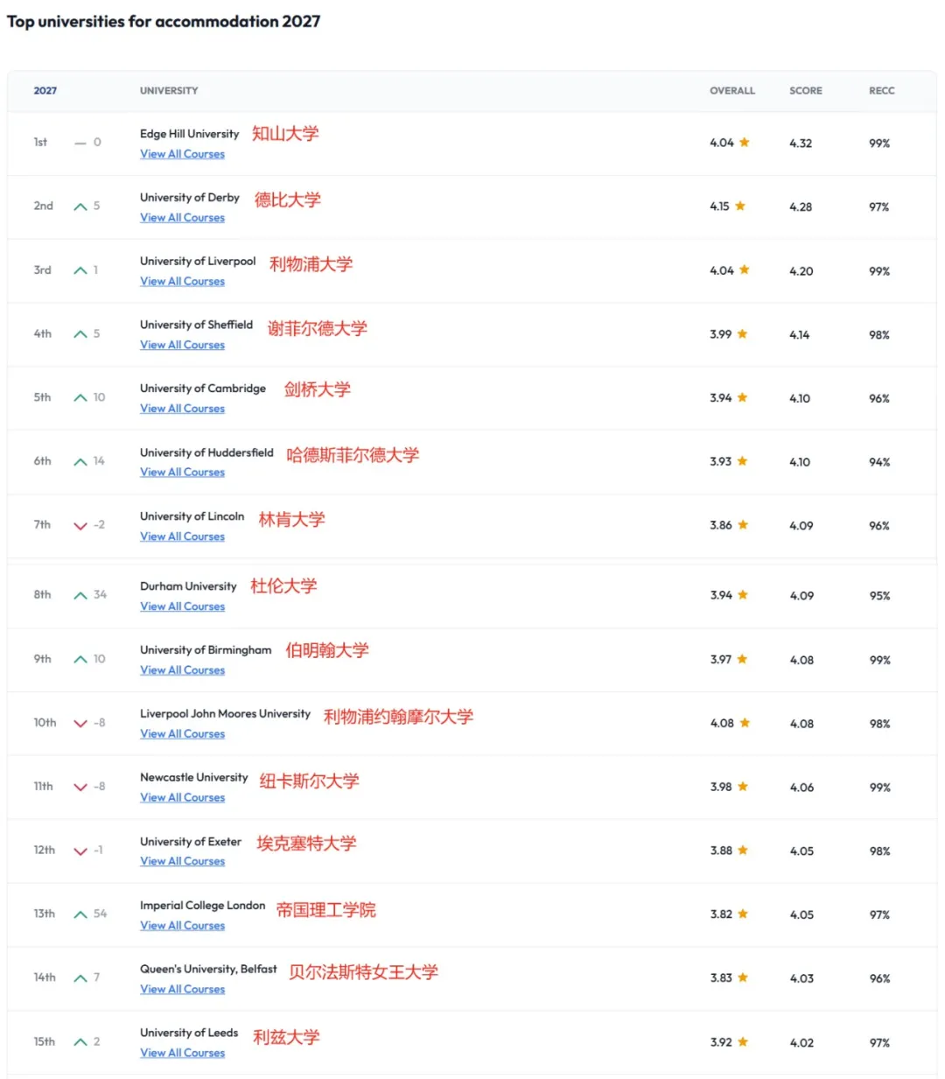Click the 4.03 score for Queen's Belfast
Image resolution: width=945 pixels, height=1079 pixels.
(801, 979)
